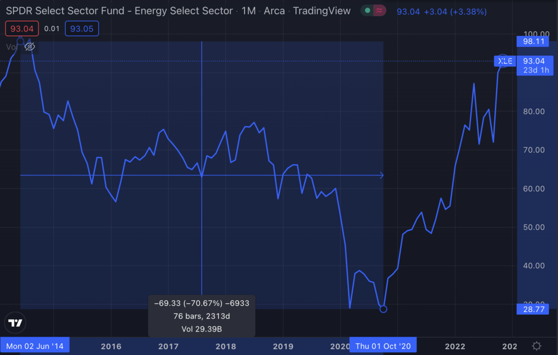The width and height of the screenshot is (558, 355).
Task: Click the 2018 label on the time axis
Action: (x=225, y=346)
